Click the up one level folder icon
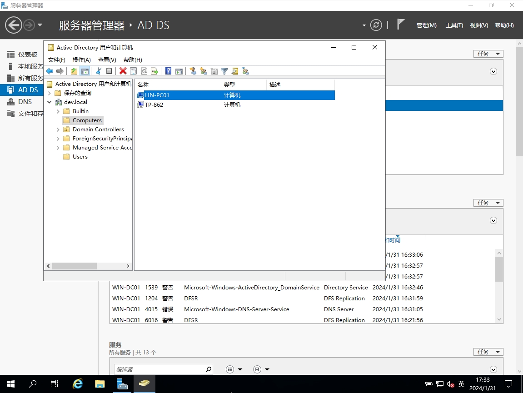The image size is (523, 393). click(x=74, y=71)
